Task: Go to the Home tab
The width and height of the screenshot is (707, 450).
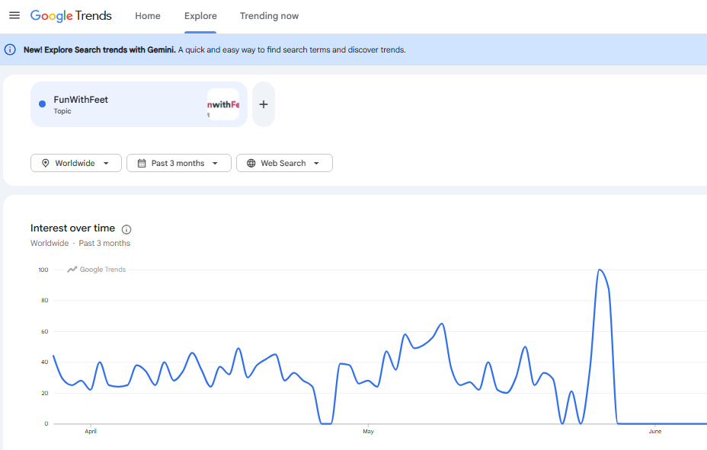Action: (x=148, y=16)
